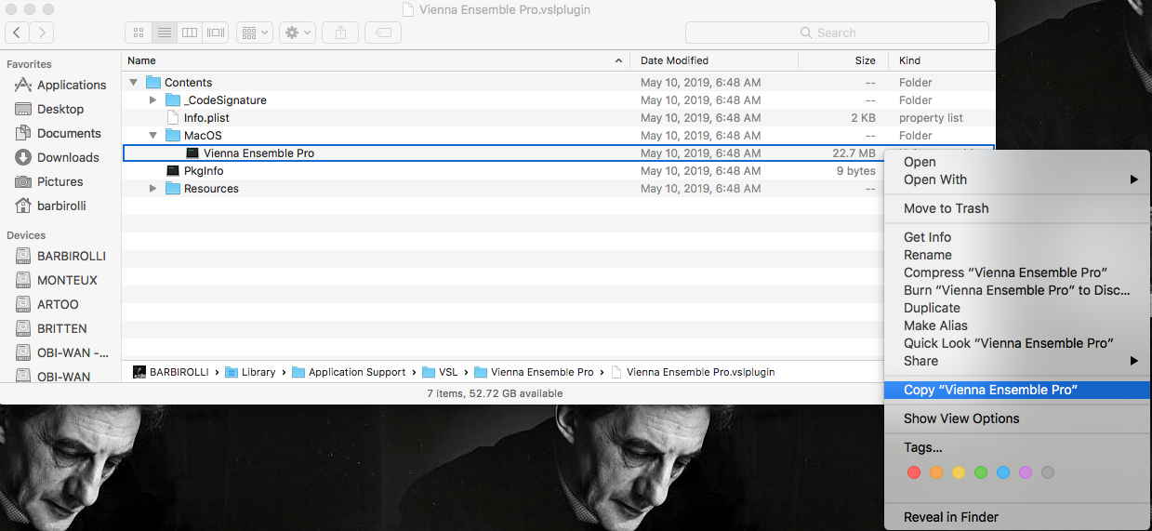Choose Reveal in Finder
The image size is (1152, 531).
pyautogui.click(x=1017, y=517)
